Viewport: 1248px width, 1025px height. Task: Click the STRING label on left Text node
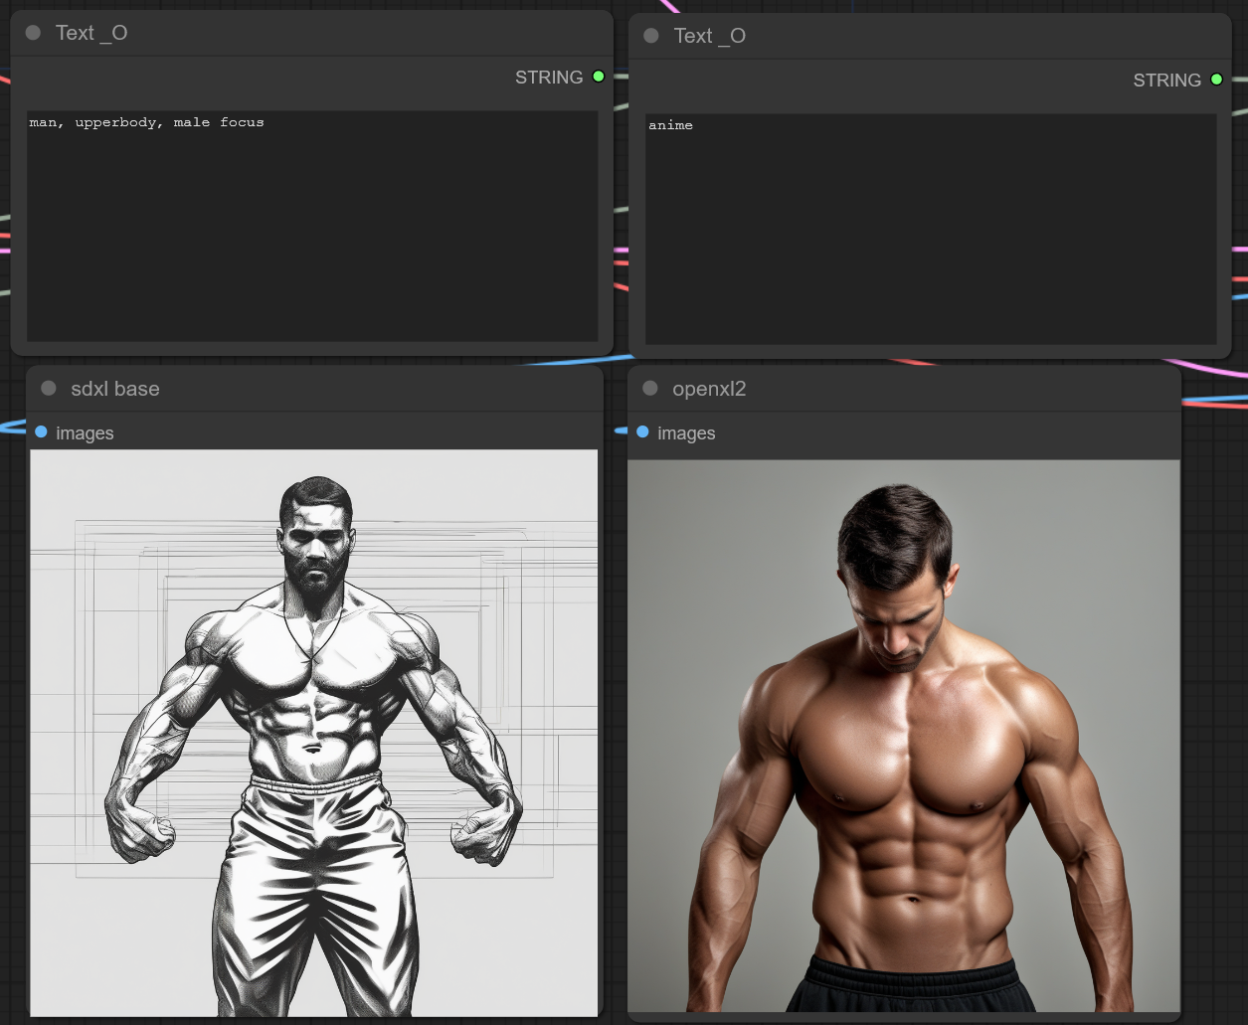549,78
